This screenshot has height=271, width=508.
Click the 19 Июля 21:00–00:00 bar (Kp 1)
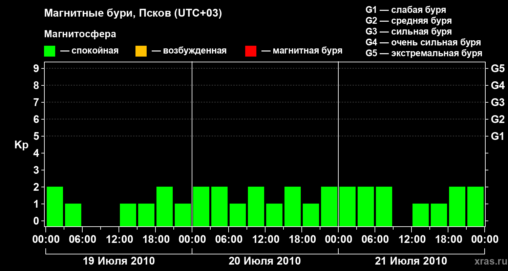coord(183,215)
